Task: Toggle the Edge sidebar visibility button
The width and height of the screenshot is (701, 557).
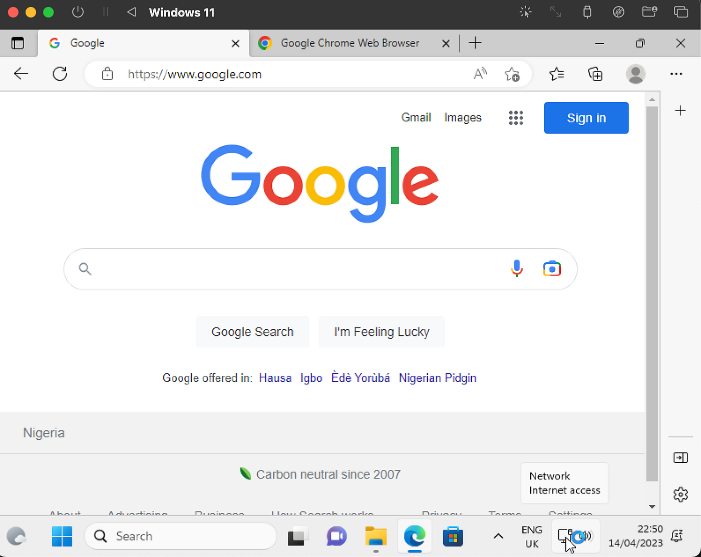Action: [680, 457]
